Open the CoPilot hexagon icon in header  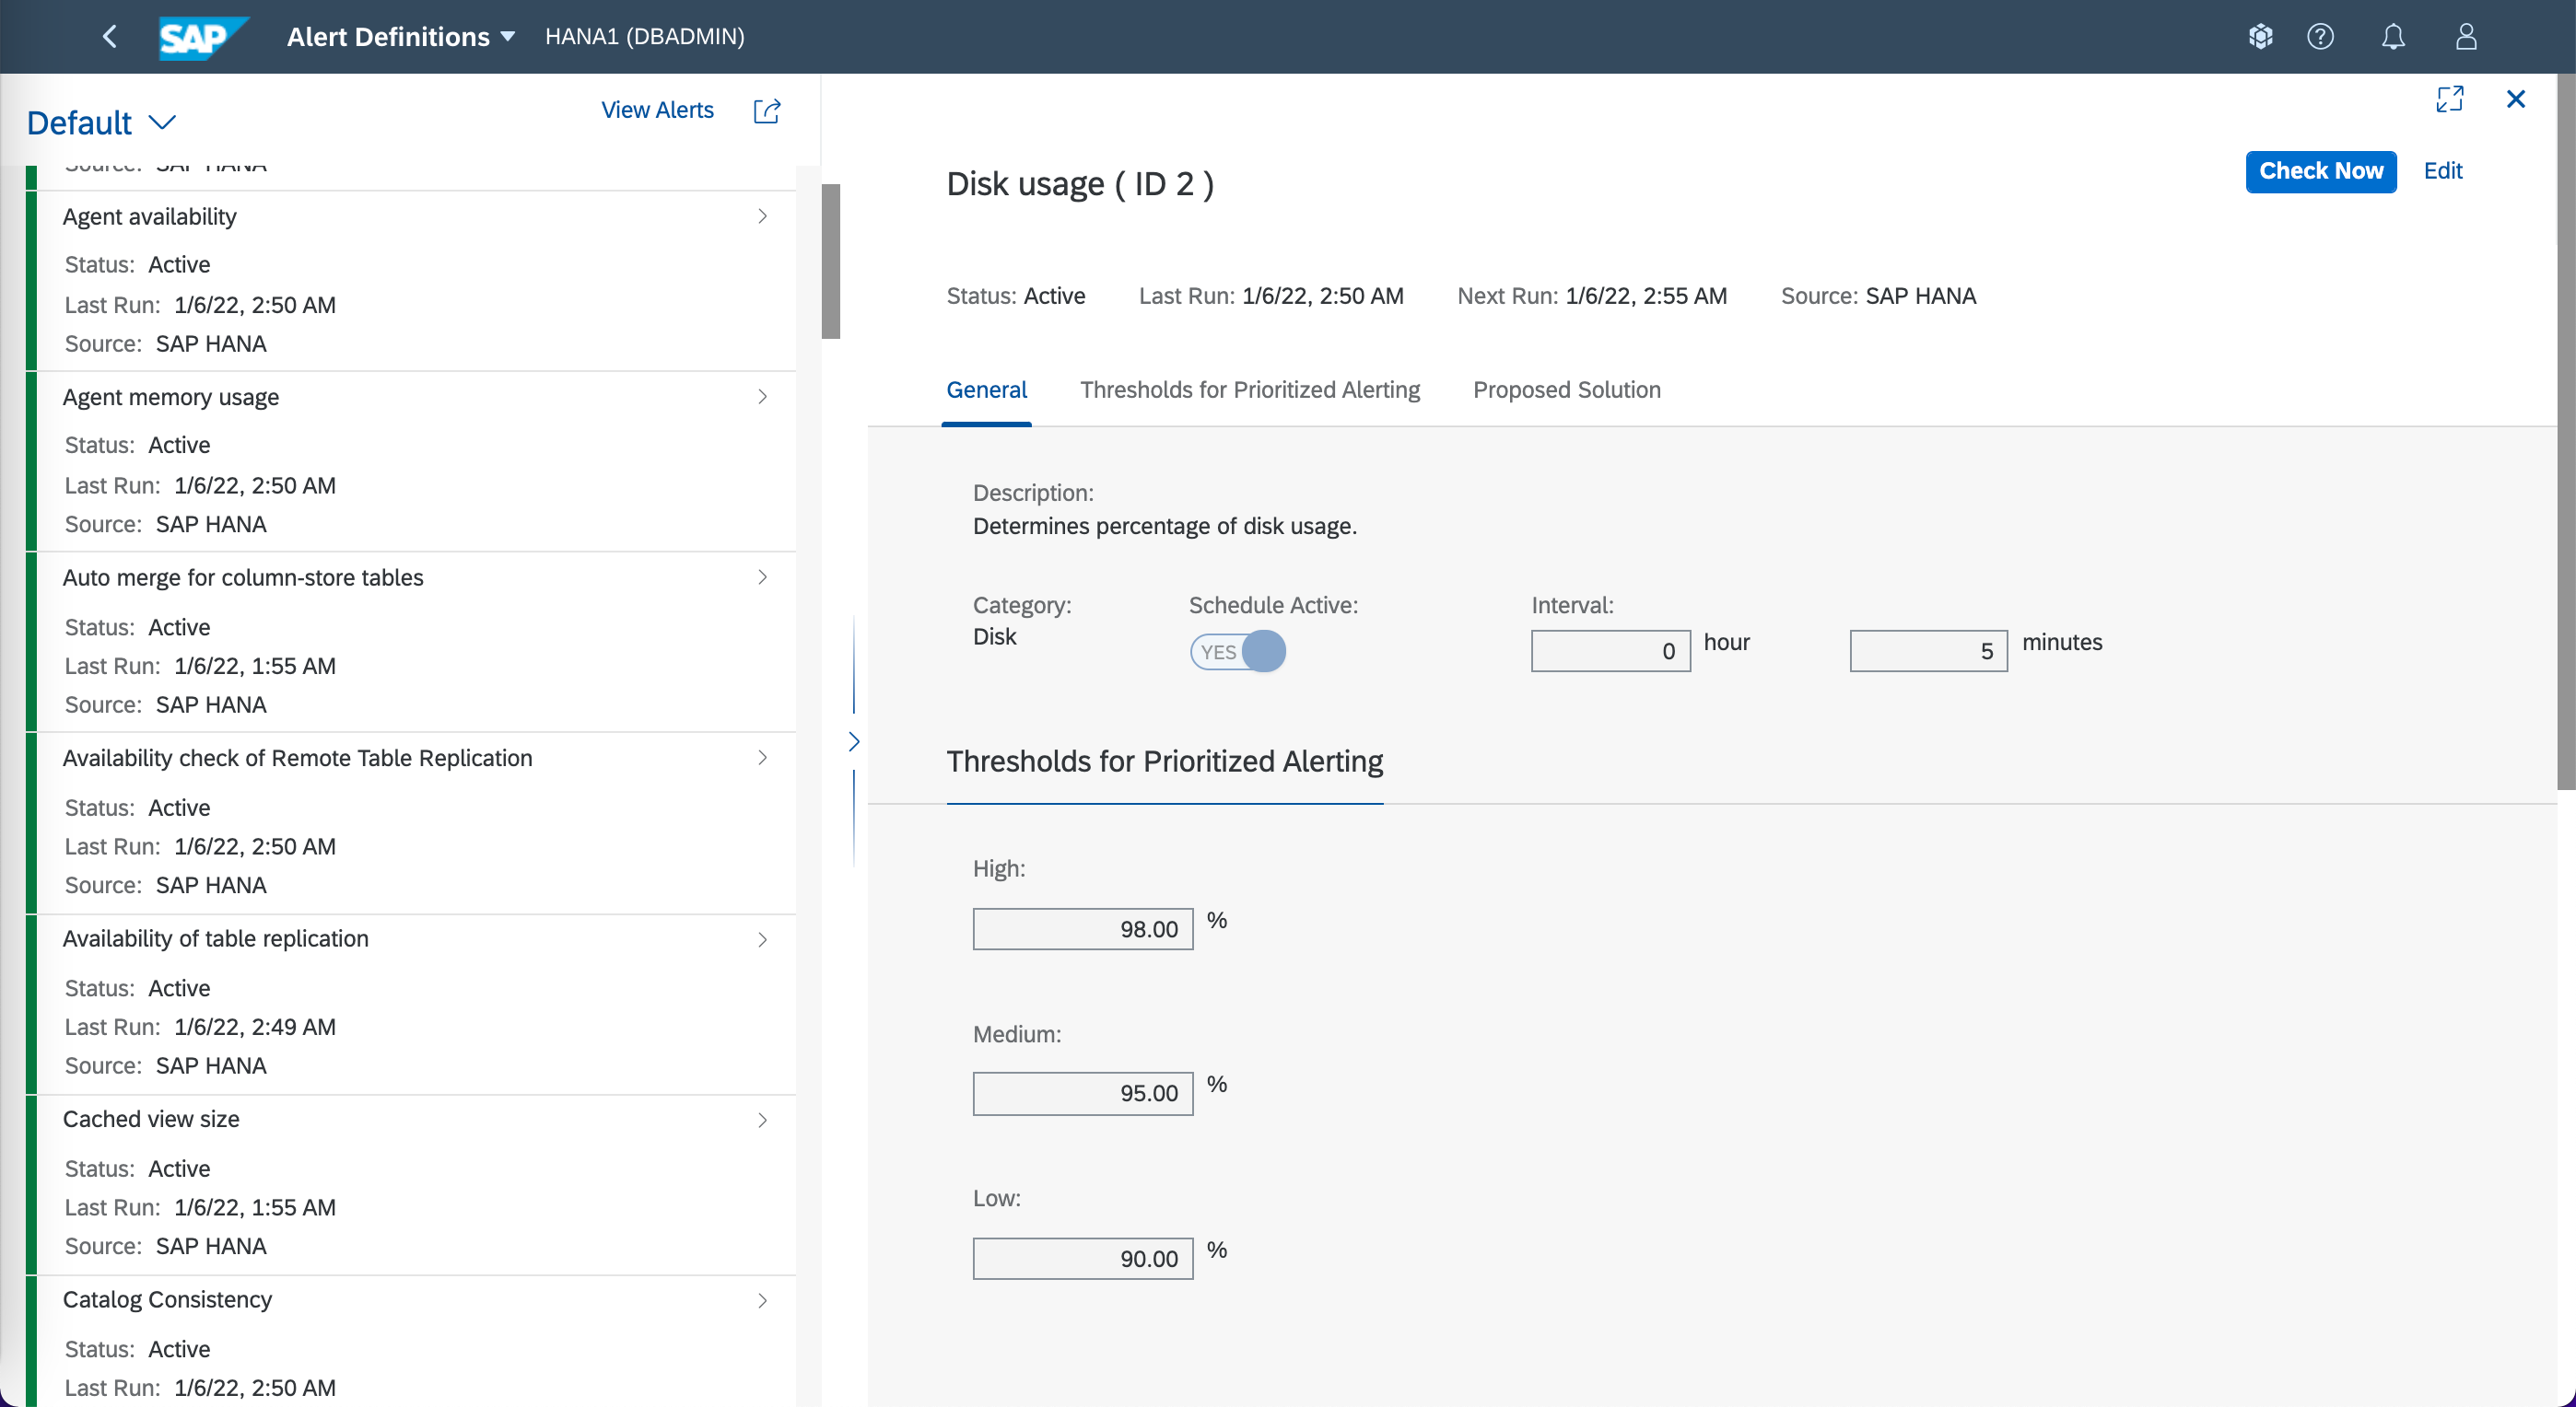point(2260,37)
